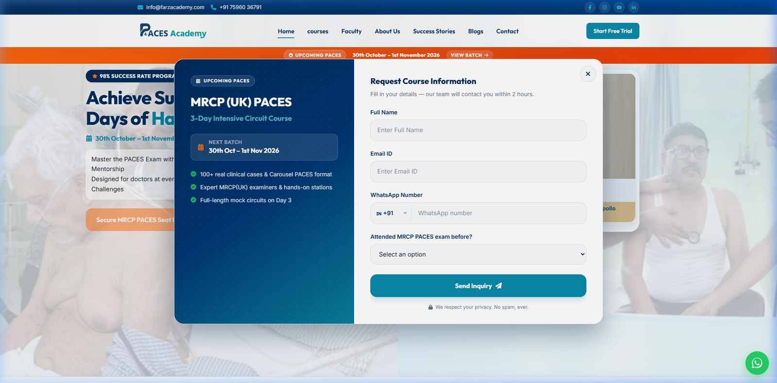Submit the form with Send Inquiry
Viewport: 777px width, 383px height.
click(478, 286)
